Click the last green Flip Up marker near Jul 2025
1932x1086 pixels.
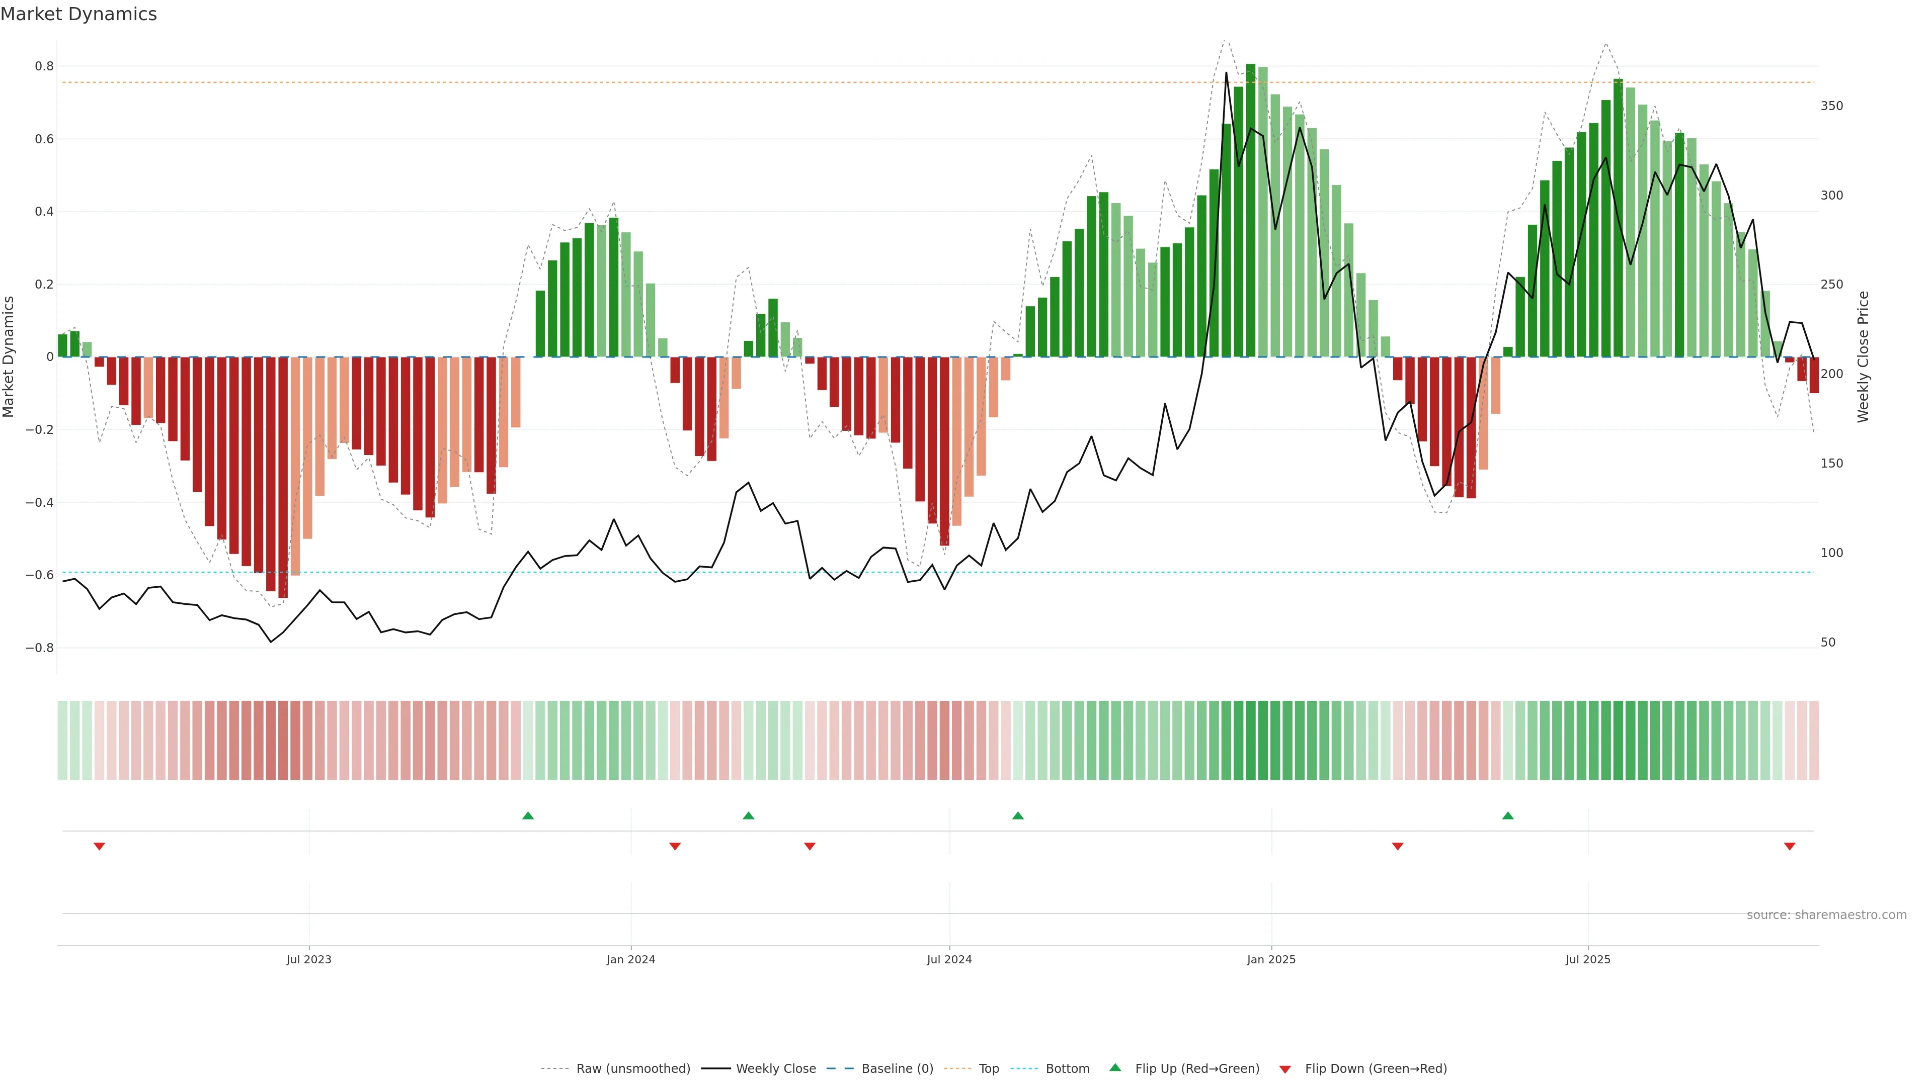point(1507,816)
